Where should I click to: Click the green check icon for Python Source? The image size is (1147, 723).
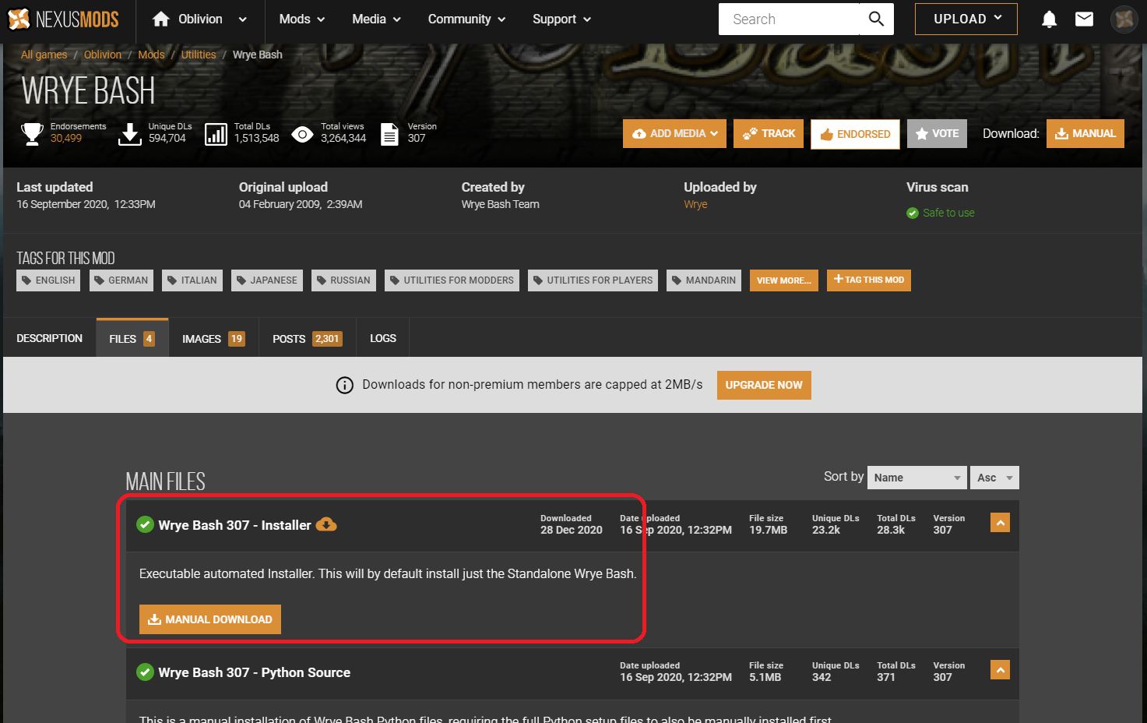pyautogui.click(x=145, y=672)
